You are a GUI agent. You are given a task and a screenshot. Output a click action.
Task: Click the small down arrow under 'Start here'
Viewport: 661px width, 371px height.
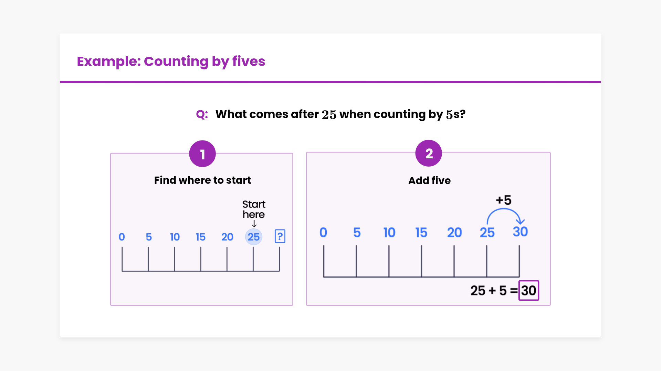tap(254, 224)
